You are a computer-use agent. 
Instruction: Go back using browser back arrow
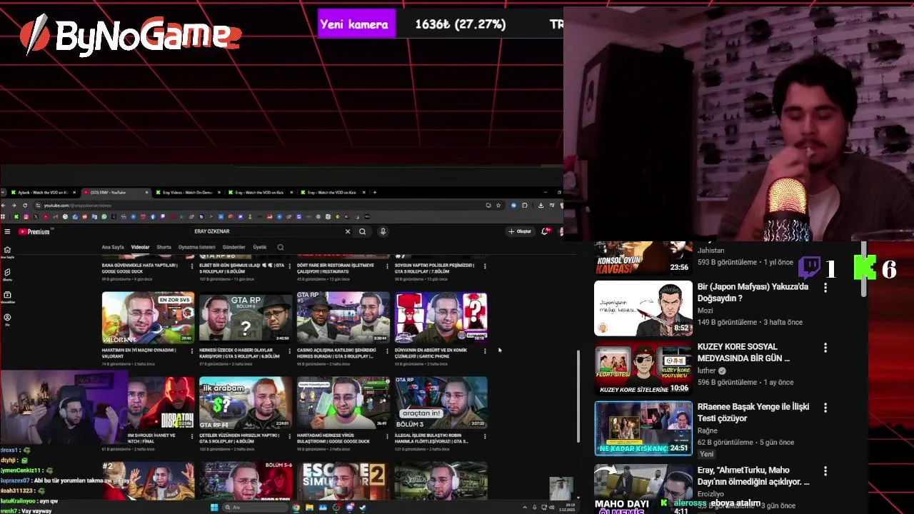(x=4, y=205)
